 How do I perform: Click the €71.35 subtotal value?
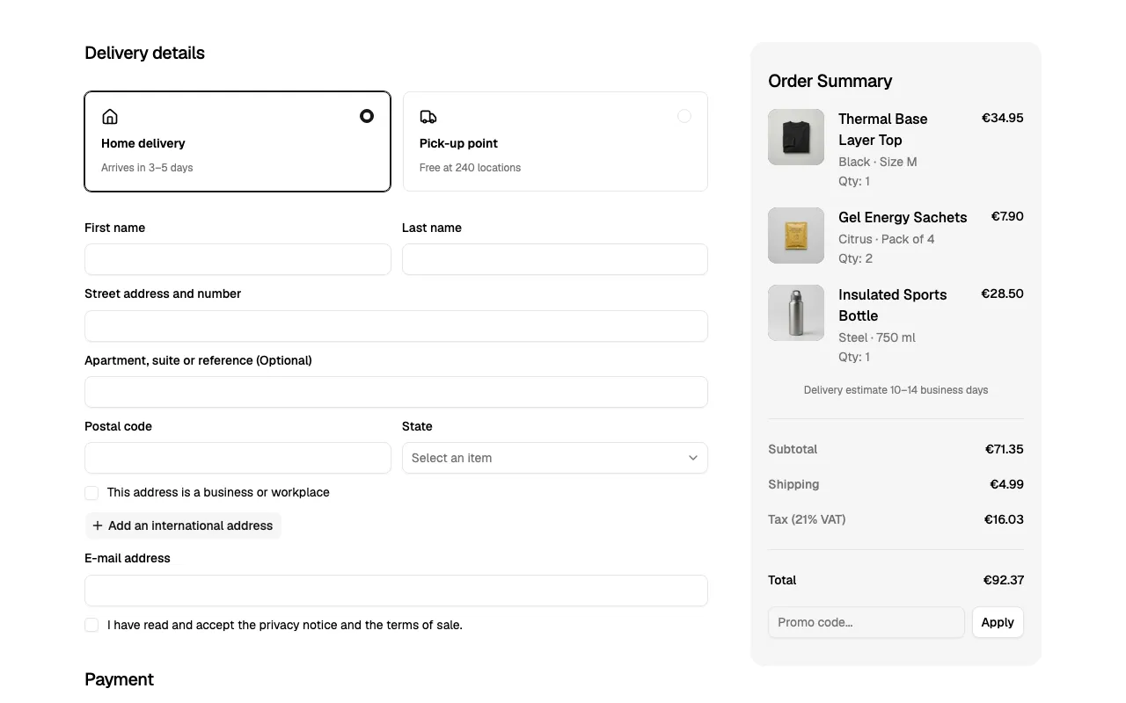pos(1005,449)
